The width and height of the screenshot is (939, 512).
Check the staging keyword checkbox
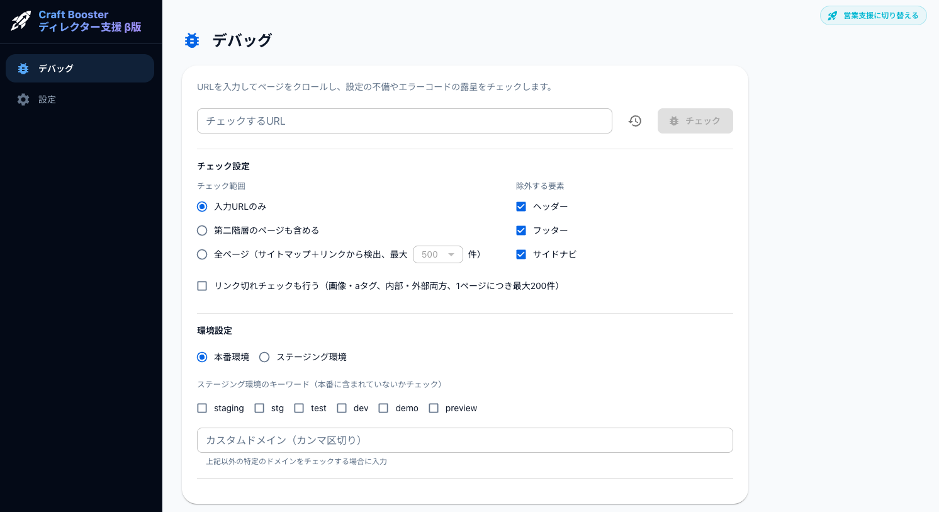[202, 408]
